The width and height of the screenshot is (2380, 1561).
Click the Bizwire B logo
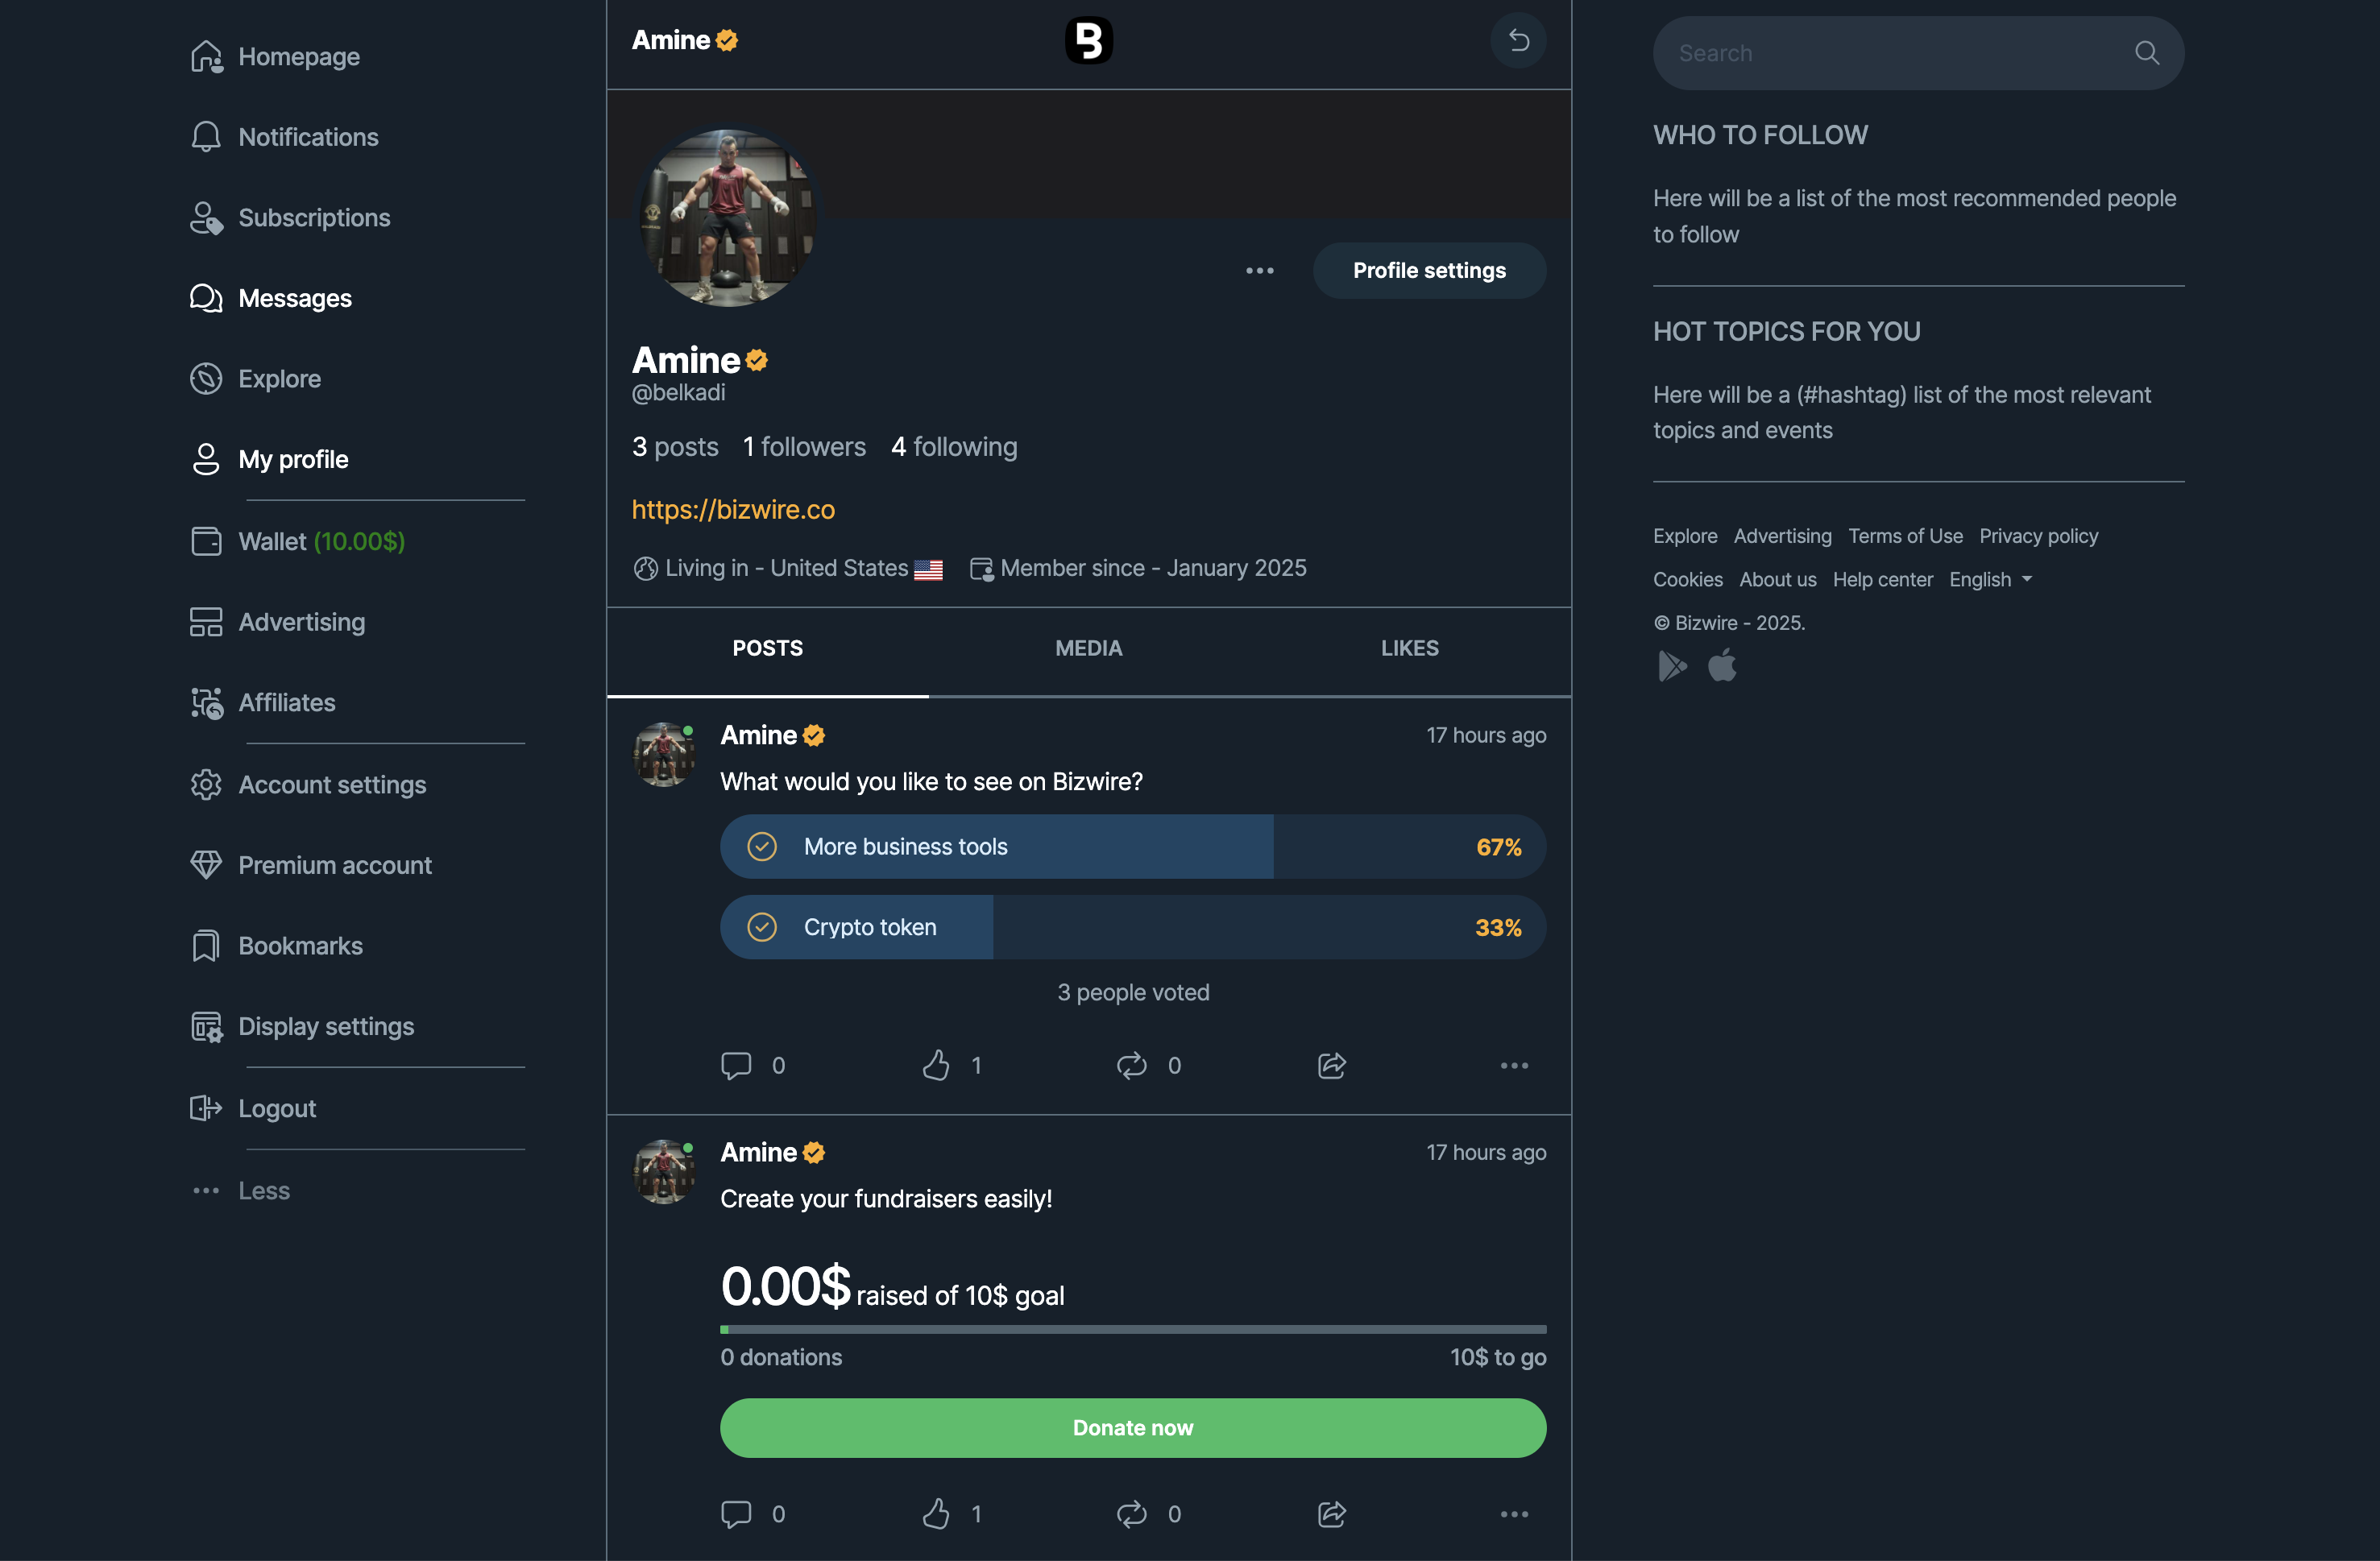point(1088,41)
